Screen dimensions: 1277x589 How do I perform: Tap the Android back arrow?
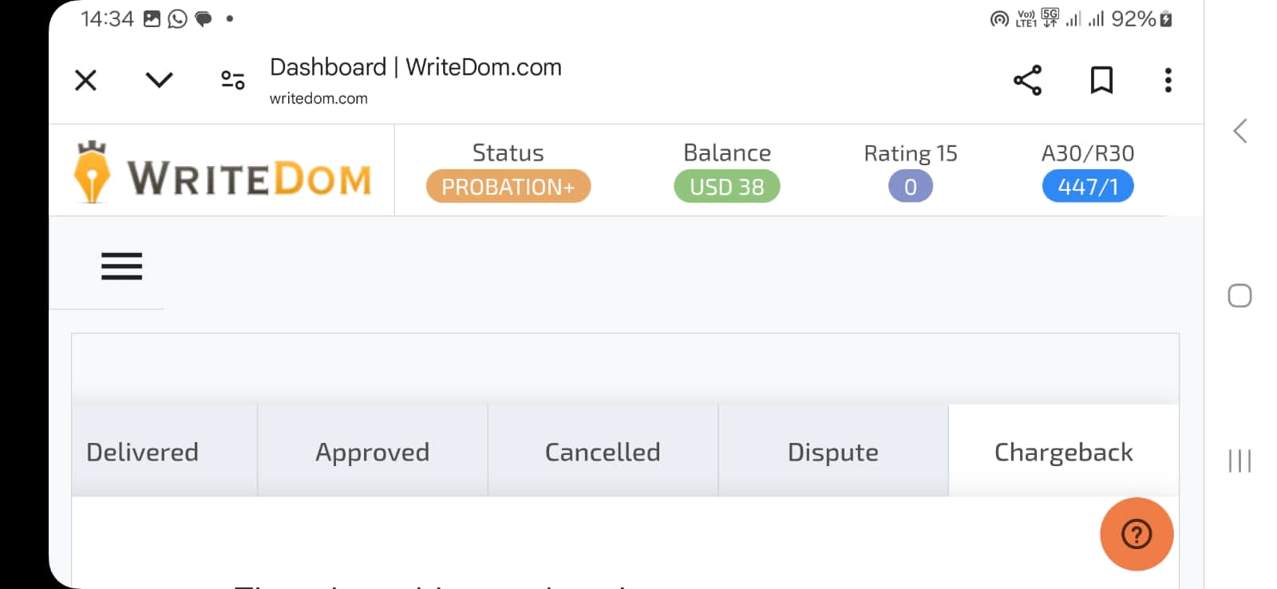pos(1239,131)
